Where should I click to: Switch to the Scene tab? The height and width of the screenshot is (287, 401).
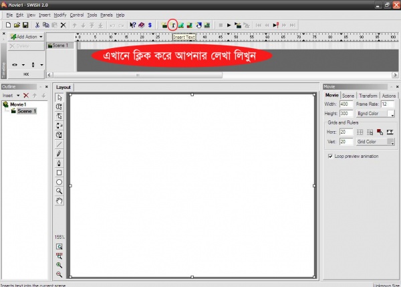tap(348, 96)
